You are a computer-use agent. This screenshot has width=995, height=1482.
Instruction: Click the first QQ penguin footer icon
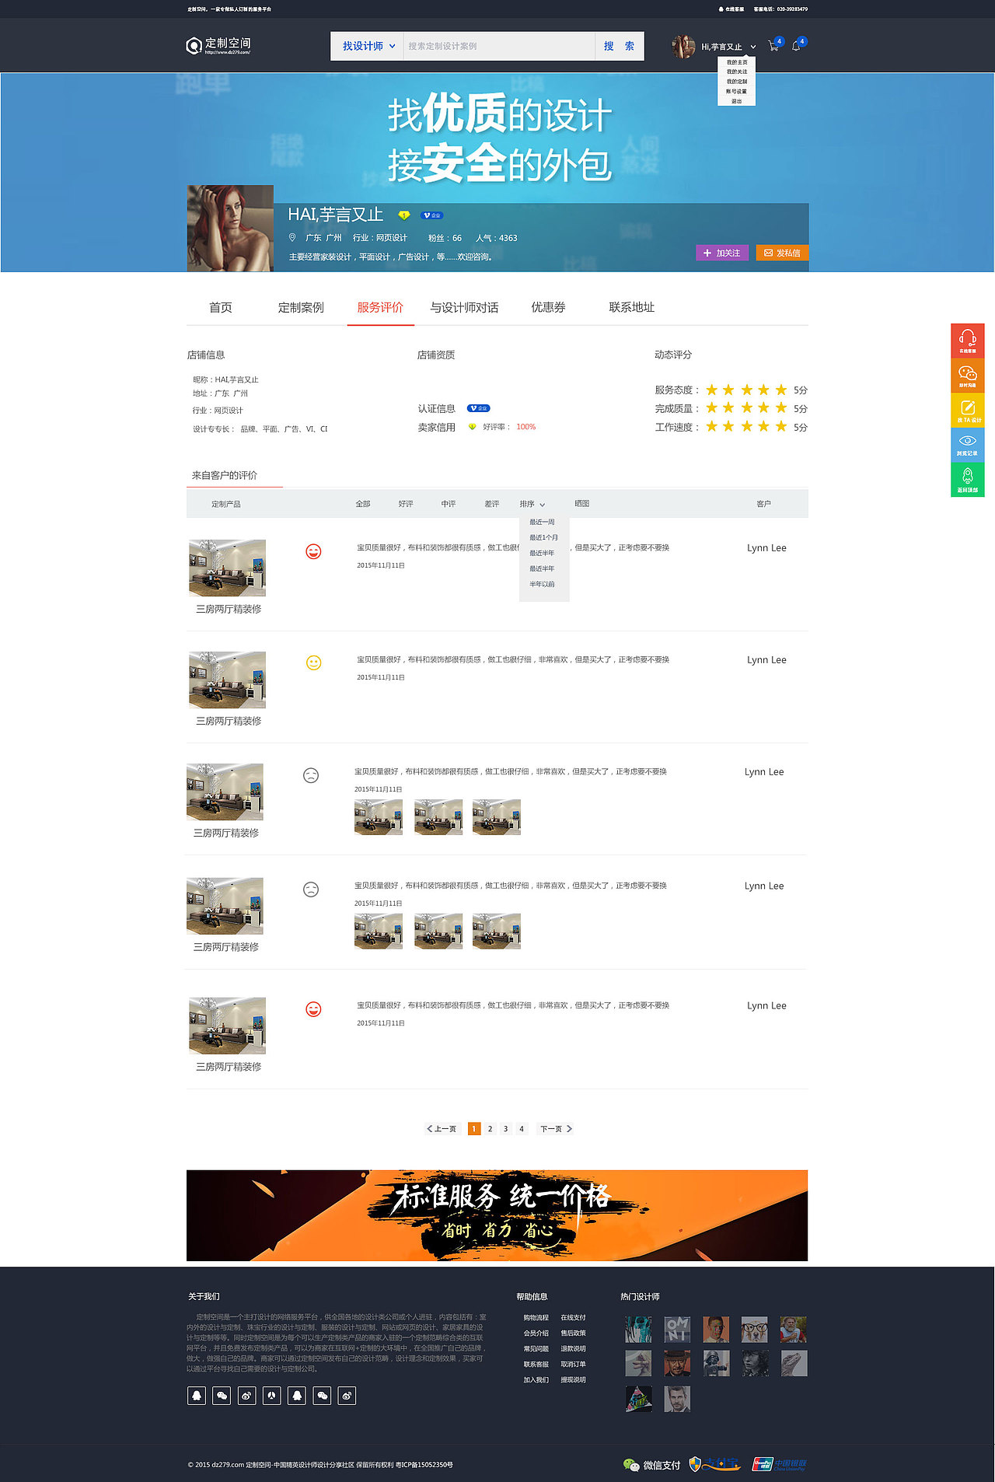coord(197,1396)
